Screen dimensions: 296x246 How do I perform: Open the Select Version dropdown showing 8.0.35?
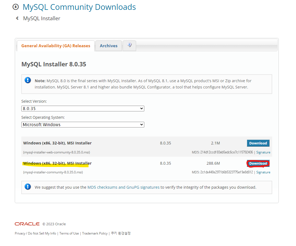click(x=83, y=108)
